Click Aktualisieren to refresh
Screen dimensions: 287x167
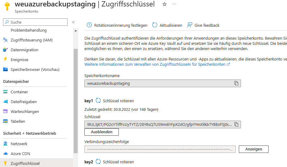[171, 25]
